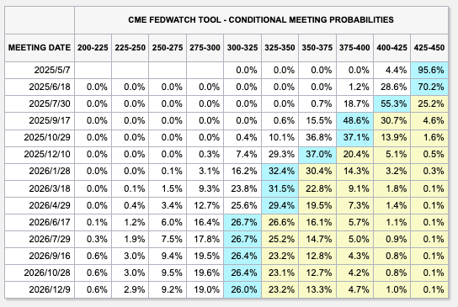458x307 pixels.
Task: Click the 200-225 rate range header
Action: pos(93,48)
